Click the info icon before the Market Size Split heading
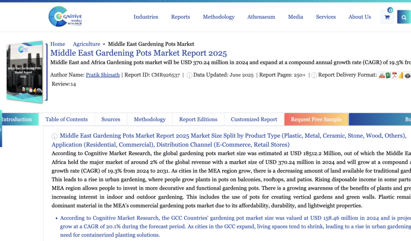This screenshot has height=241, width=411. click(54, 136)
